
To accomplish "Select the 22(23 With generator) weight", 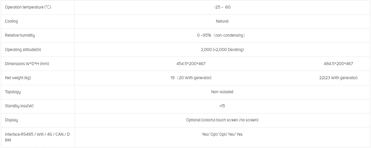I will (338, 78).
